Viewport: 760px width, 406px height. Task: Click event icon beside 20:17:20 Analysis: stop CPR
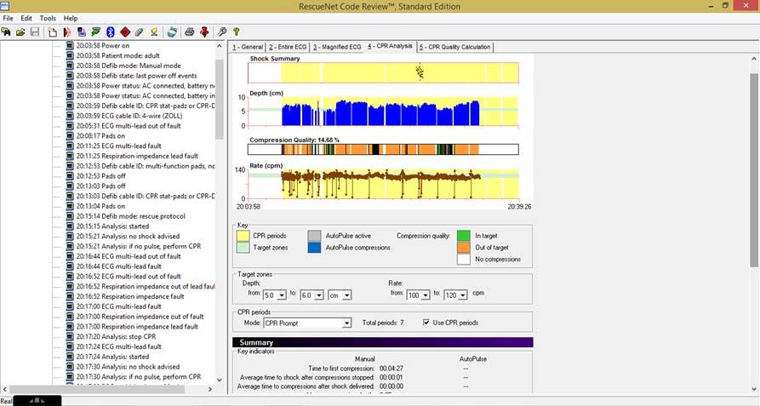[70, 336]
